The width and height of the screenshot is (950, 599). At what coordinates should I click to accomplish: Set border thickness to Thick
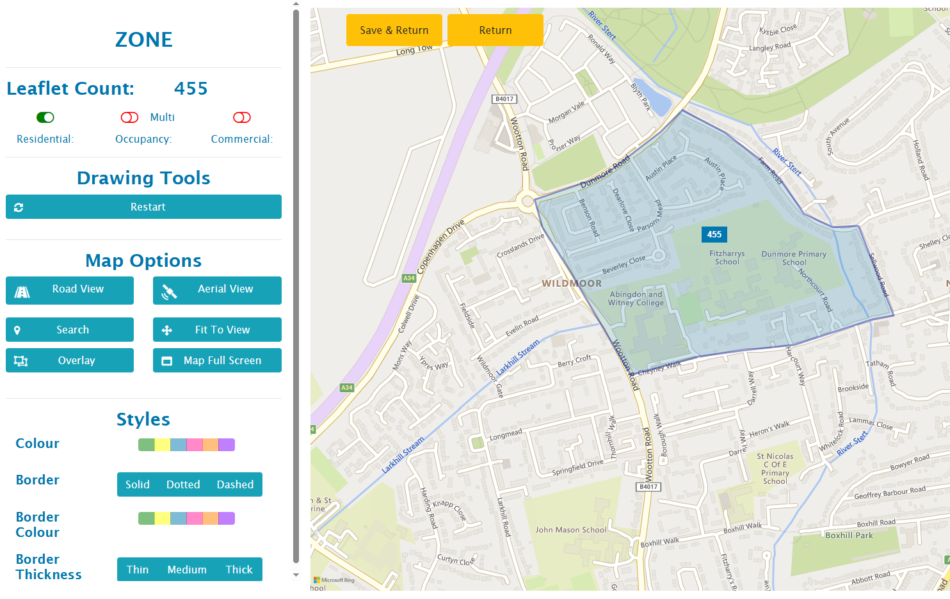coord(239,569)
